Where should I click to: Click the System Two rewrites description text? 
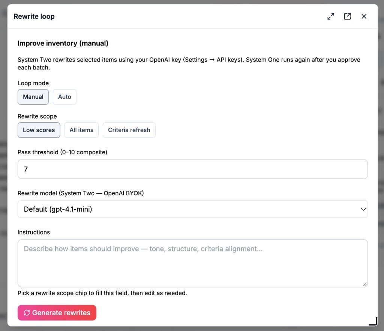189,63
